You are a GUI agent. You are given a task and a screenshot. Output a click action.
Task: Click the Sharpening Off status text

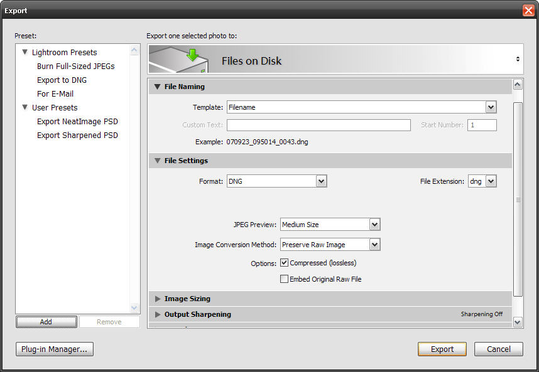[482, 314]
